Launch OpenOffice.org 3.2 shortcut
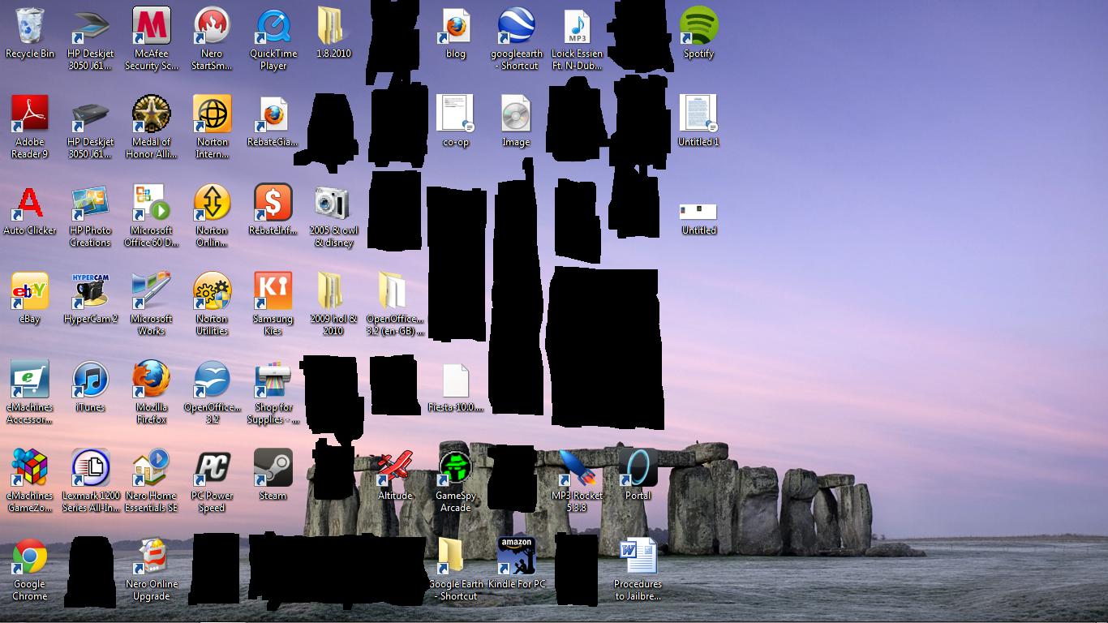This screenshot has width=1108, height=623. point(212,380)
